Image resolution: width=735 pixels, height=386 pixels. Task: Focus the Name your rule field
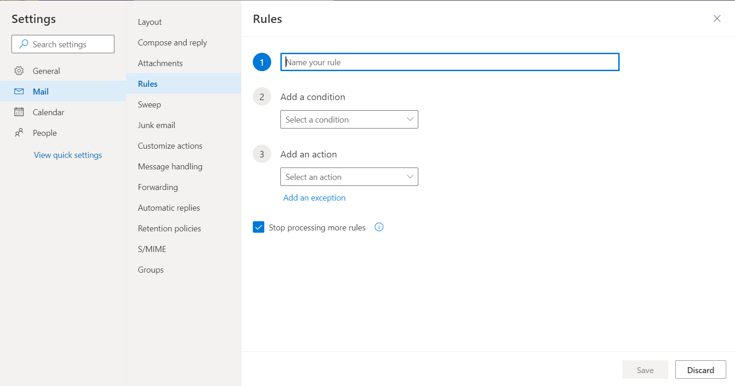pos(450,62)
